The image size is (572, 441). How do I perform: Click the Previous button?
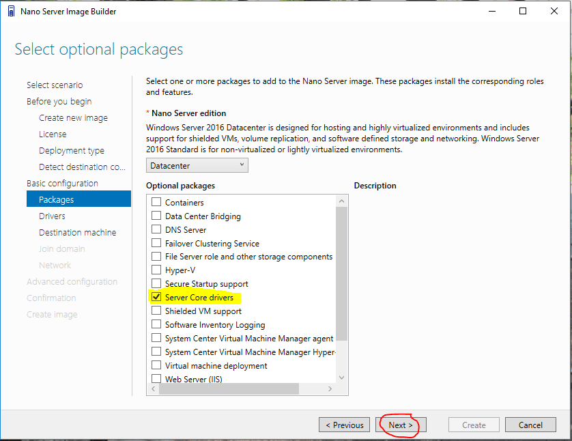(345, 425)
